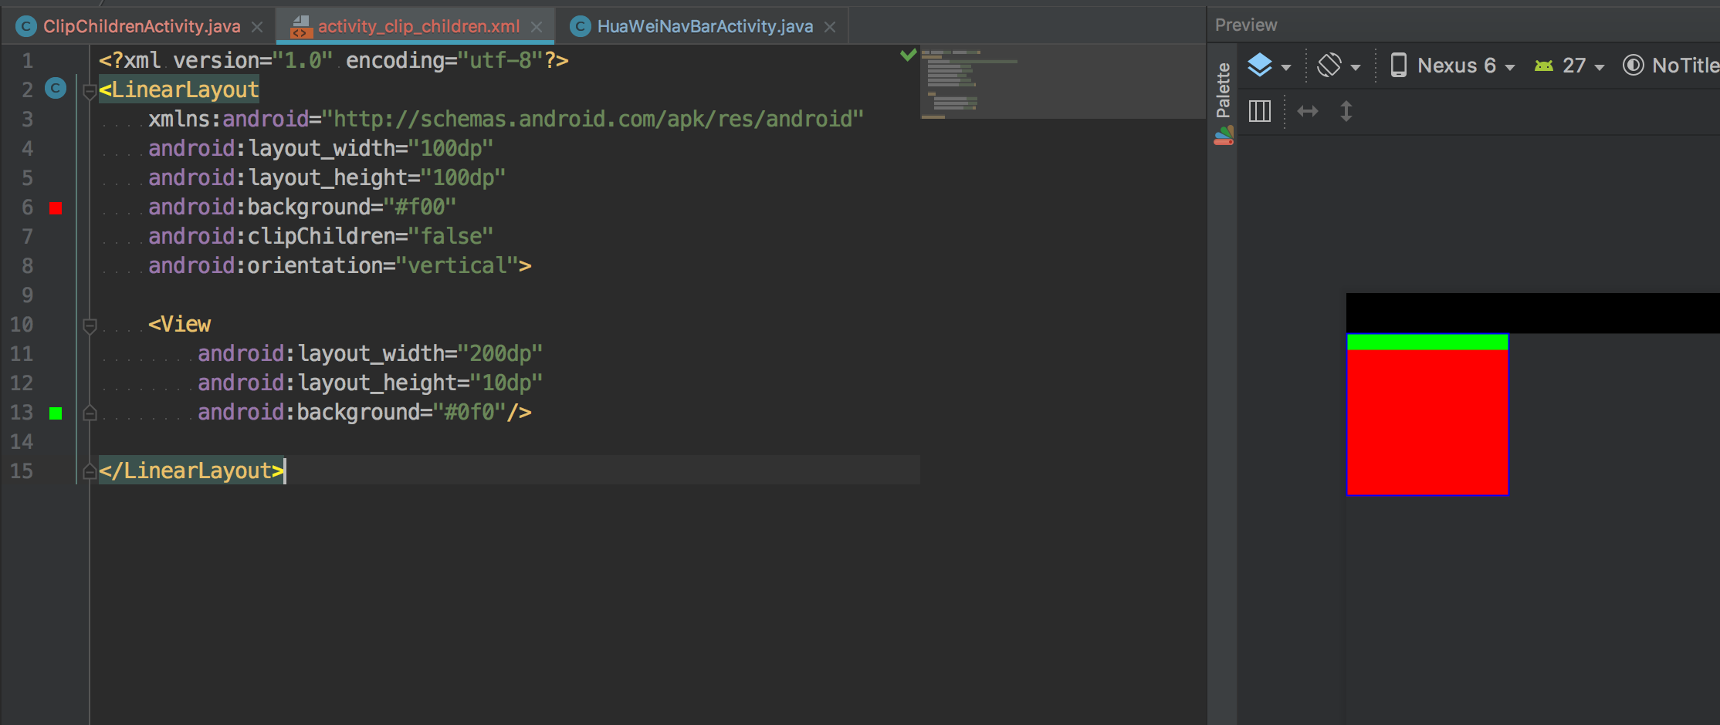
Task: Open the NoTitle theme selector
Action: 1671,66
